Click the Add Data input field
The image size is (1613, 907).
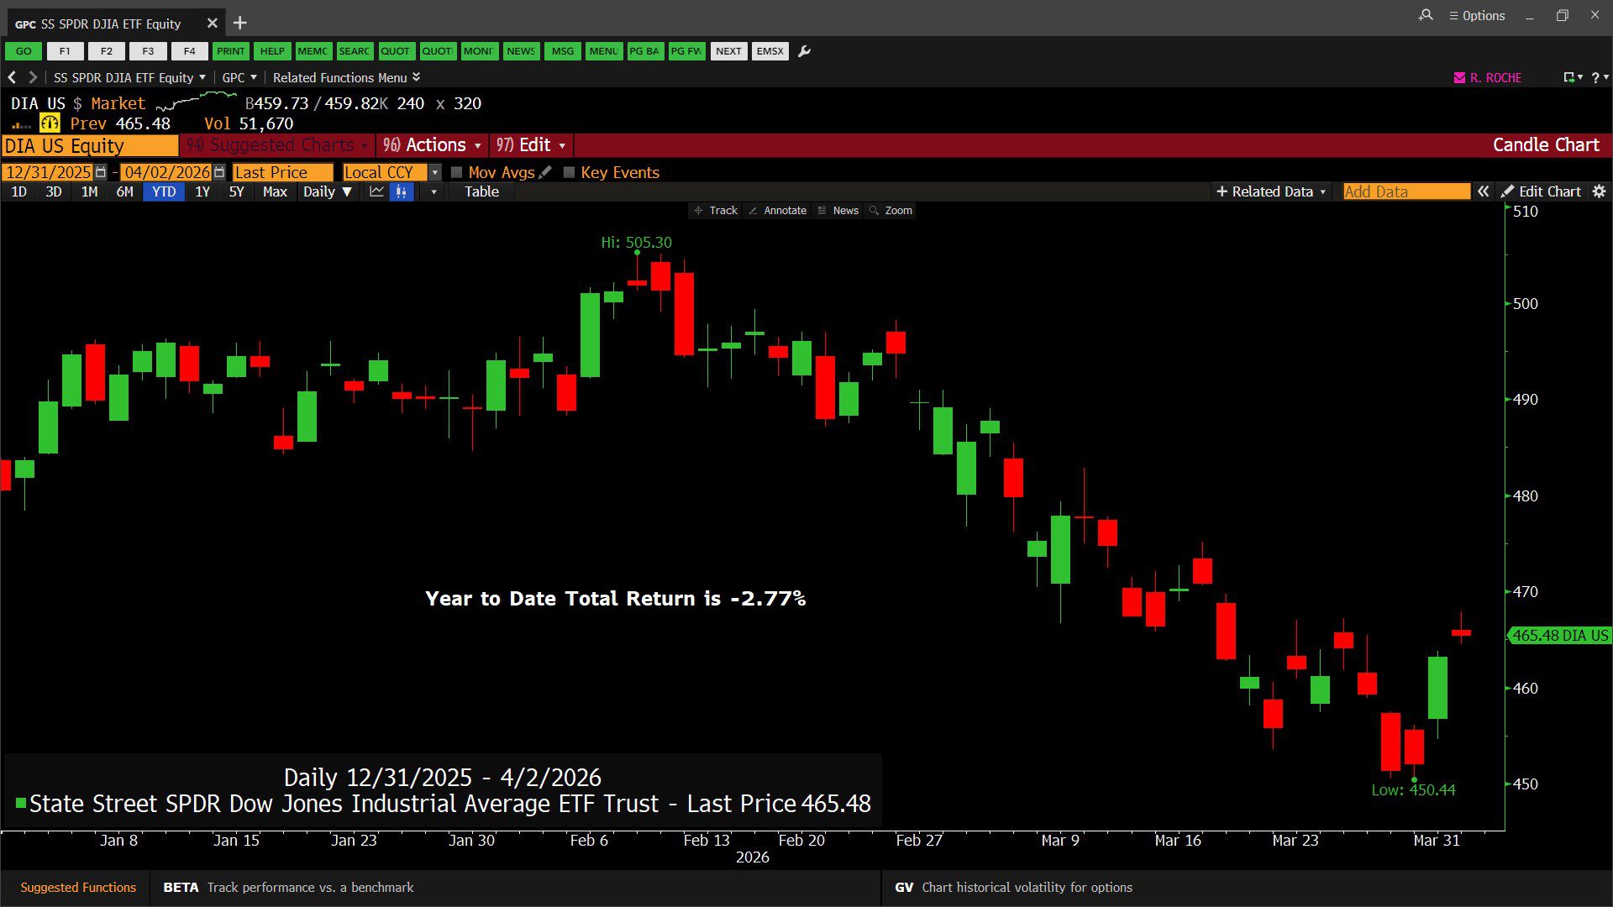(1405, 191)
